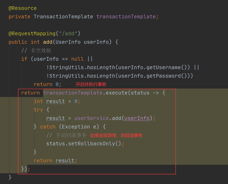Click the 'return result;' statement
The width and height of the screenshot is (228, 184).
click(55, 161)
